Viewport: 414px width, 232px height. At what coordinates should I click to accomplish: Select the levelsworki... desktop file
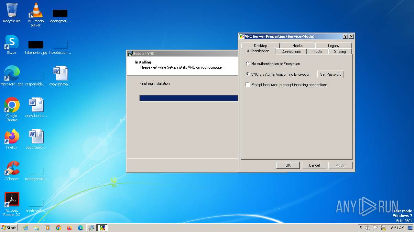(36, 206)
